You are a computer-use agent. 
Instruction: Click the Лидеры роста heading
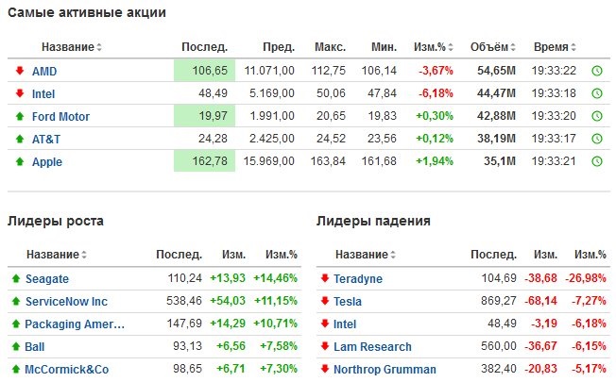[56, 222]
